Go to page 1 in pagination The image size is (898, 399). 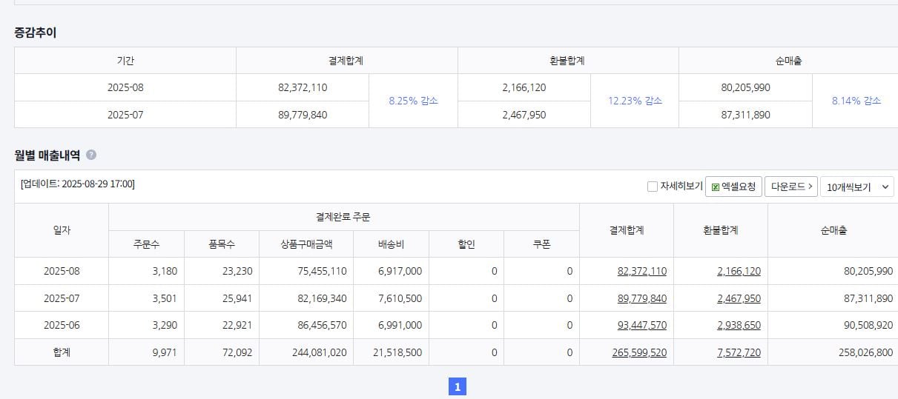(458, 386)
